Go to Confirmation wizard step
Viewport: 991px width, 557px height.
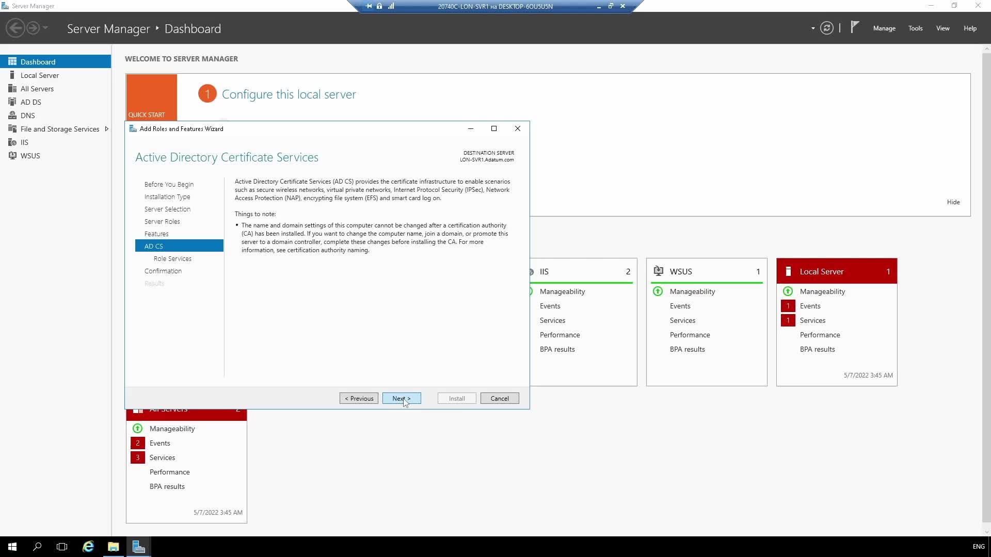[x=163, y=271]
